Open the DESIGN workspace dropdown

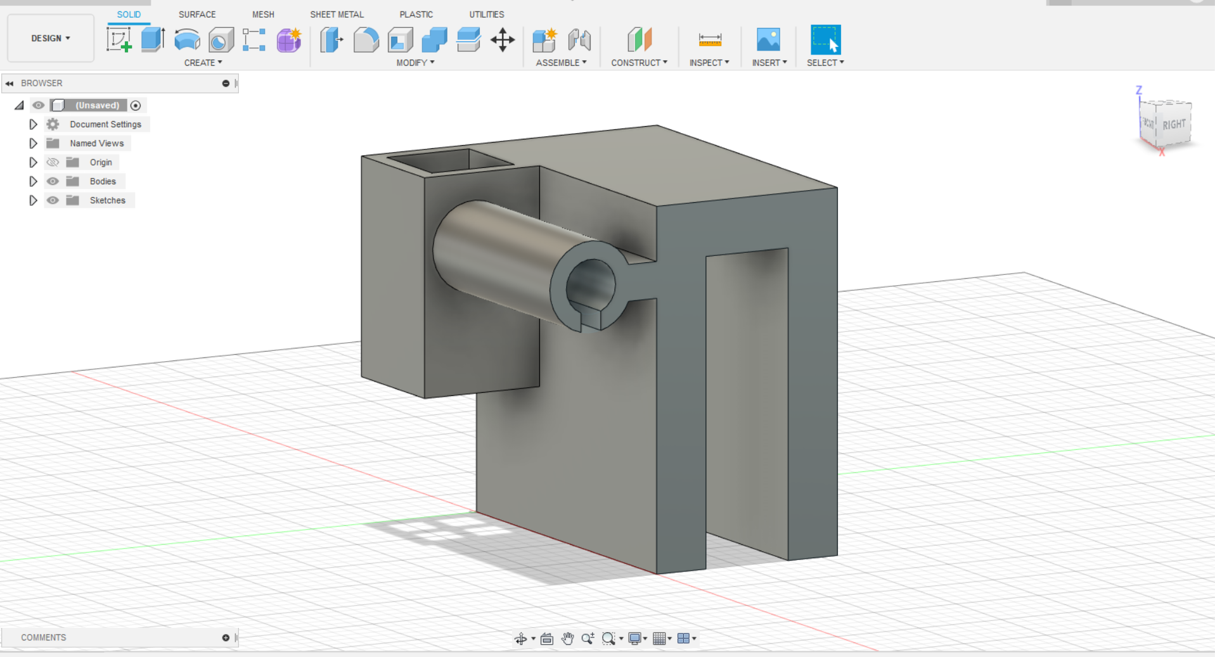click(51, 38)
